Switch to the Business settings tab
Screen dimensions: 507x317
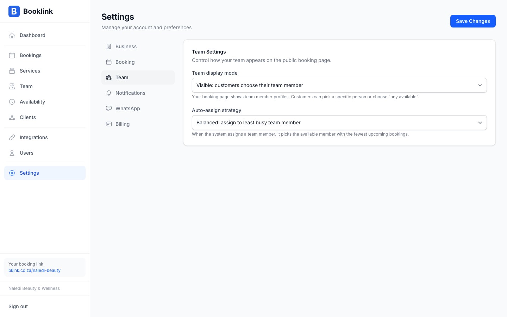coord(126,46)
